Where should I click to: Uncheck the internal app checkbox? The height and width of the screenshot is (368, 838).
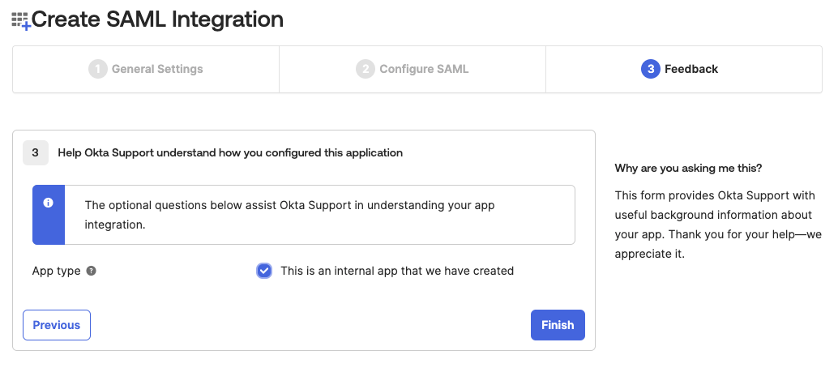[x=264, y=271]
